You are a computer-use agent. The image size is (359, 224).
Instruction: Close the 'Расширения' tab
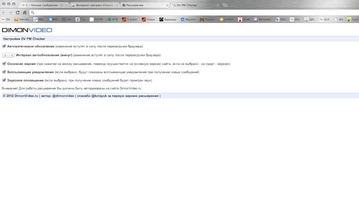pos(167,5)
